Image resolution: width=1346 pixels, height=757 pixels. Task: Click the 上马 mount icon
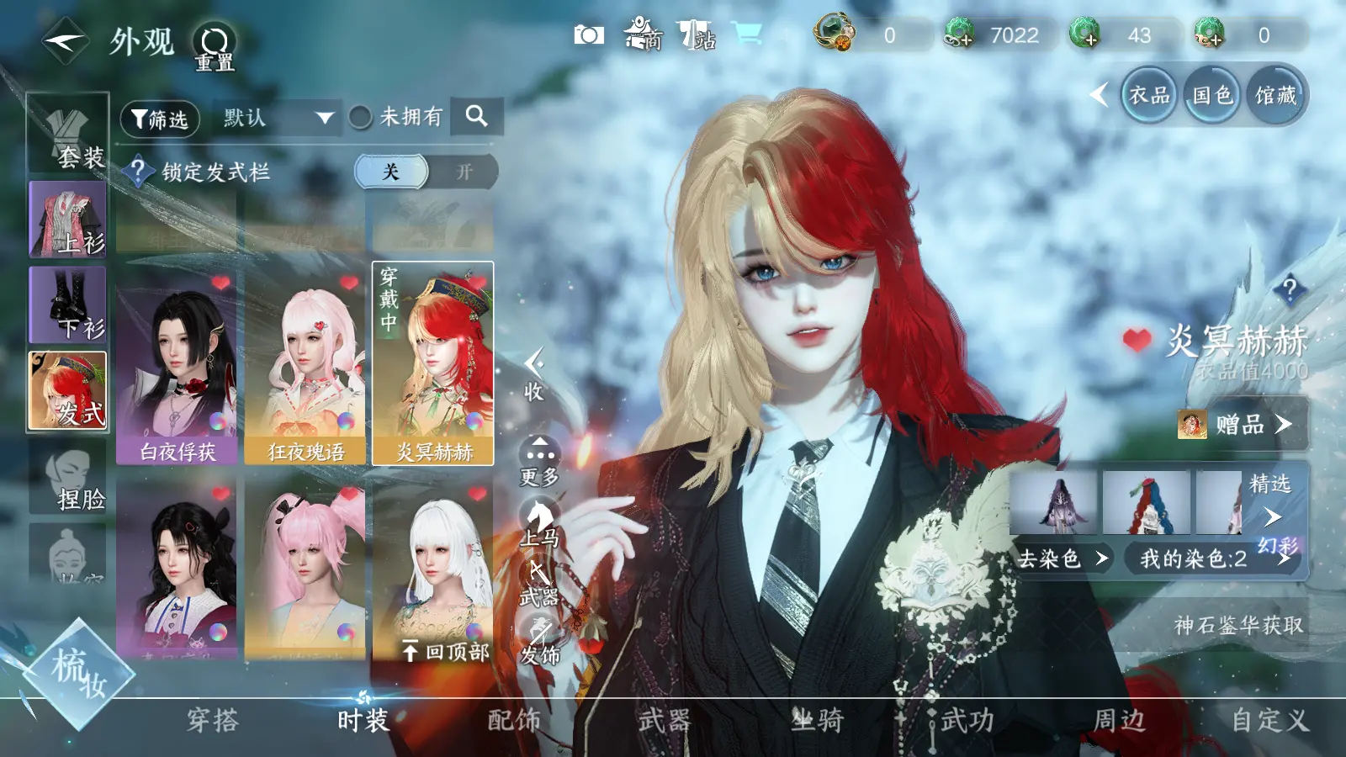tap(538, 523)
